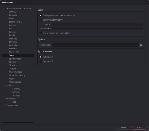The width and height of the screenshot is (149, 131).
Task: Open the Path Map preferences
Action: tap(14, 45)
